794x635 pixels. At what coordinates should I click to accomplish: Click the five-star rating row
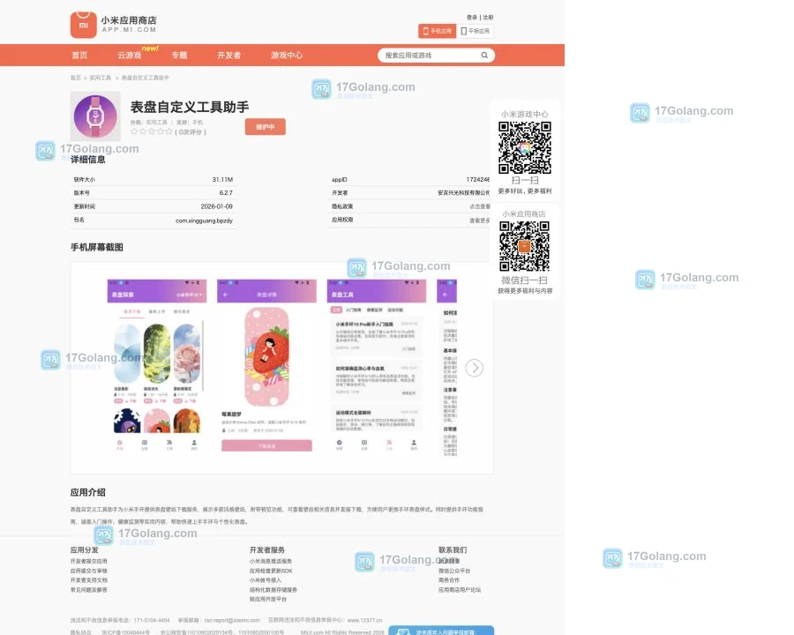152,131
